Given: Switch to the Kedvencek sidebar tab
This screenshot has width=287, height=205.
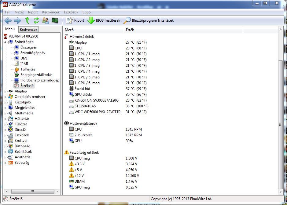Looking at the screenshot, I should click(28, 30).
